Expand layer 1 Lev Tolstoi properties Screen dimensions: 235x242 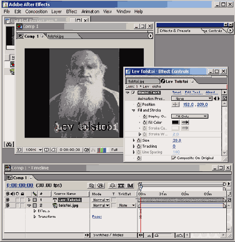[29, 200]
